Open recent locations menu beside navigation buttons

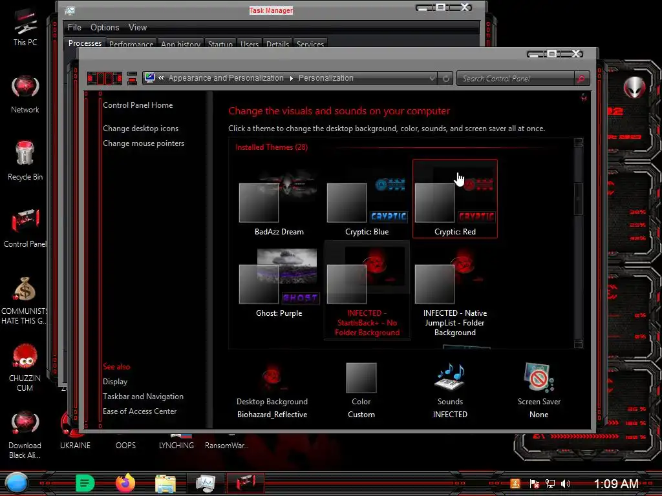point(132,78)
